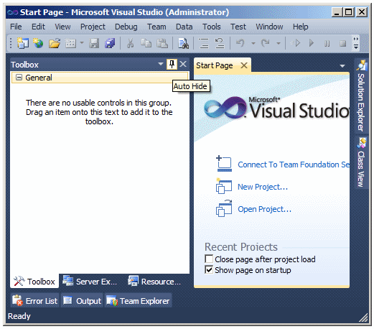This screenshot has height=329, width=374.
Task: Click Connect To Team Foundation Server link
Action: [294, 164]
